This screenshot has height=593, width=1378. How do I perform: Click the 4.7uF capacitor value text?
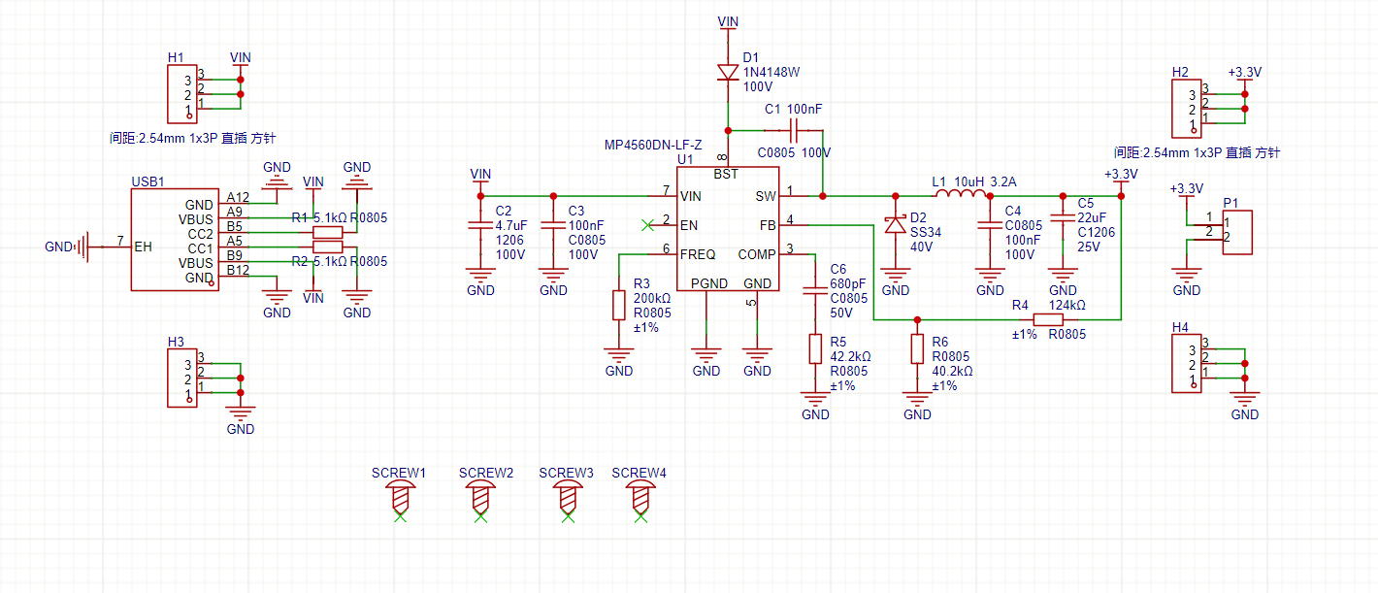(511, 225)
